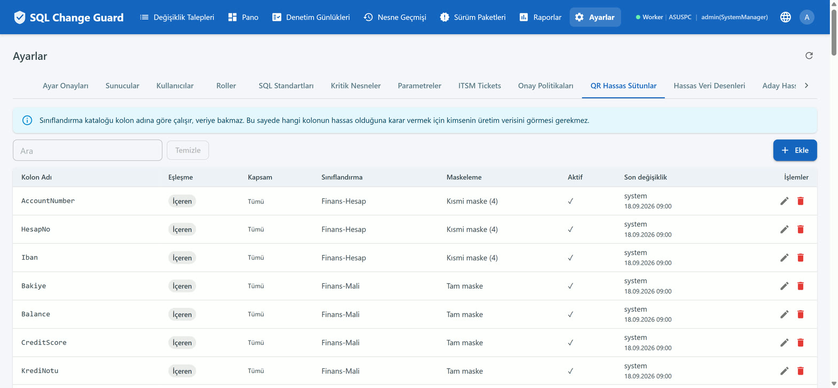Click Finans-Mali in the CreditScore row

pyautogui.click(x=340, y=343)
